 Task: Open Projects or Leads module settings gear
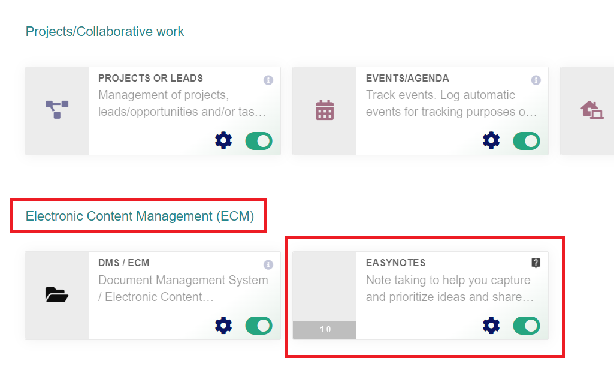coord(223,140)
